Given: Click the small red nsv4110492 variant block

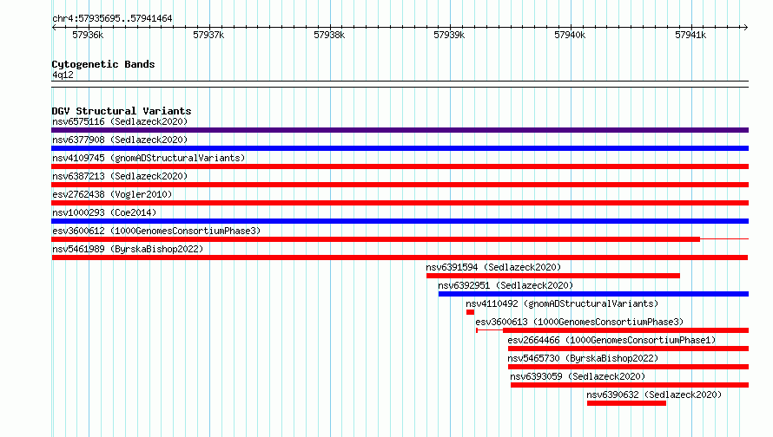Looking at the screenshot, I should [470, 312].
